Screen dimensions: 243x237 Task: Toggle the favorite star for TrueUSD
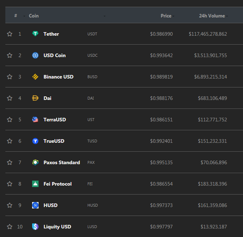point(10,141)
